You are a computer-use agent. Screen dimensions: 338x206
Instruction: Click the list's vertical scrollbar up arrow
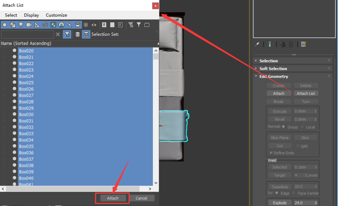point(156,51)
